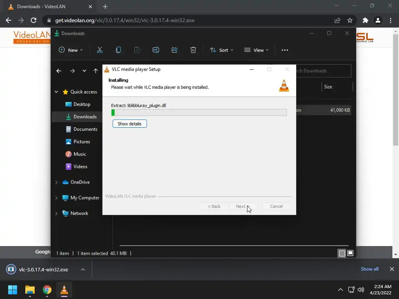399x299 pixels.
Task: Click the VLC installer taskbar icon
Action: coord(64,290)
